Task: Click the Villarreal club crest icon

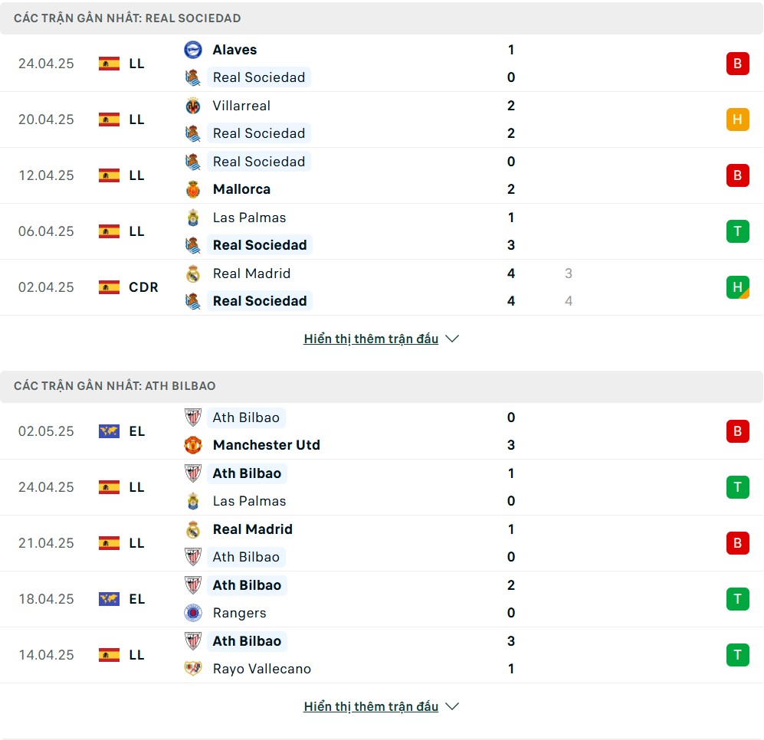Action: coord(193,106)
